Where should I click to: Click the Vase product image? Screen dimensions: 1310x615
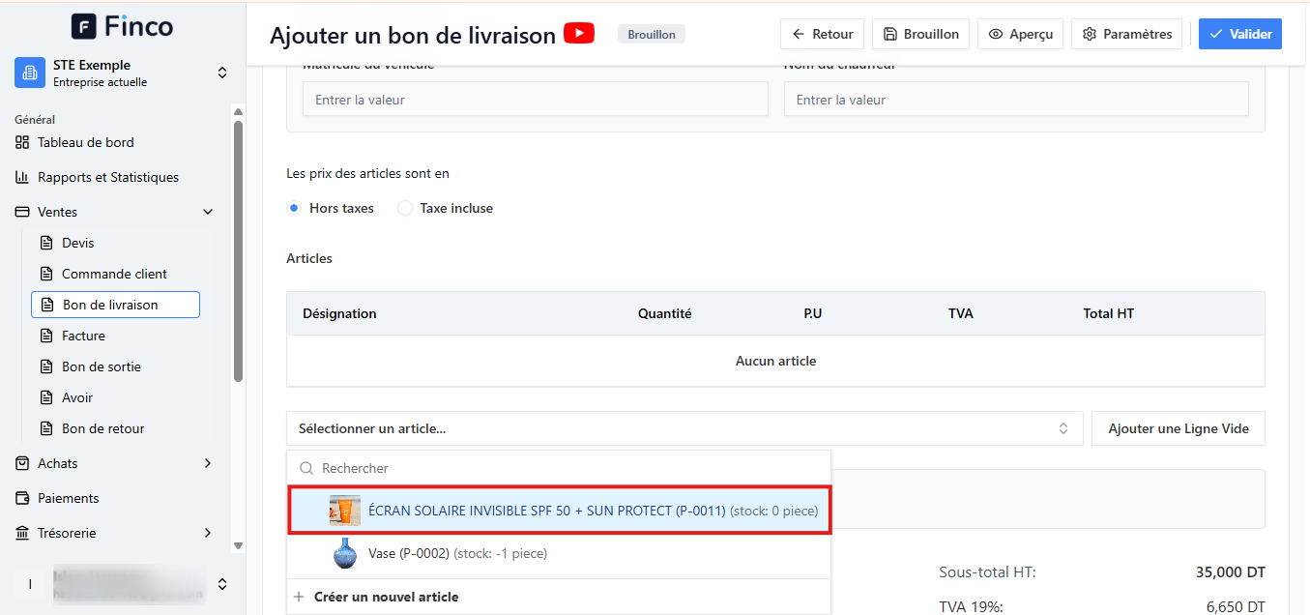344,553
